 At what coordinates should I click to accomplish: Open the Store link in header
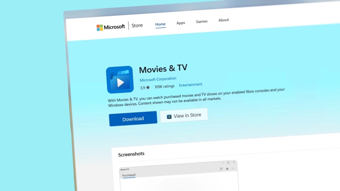[137, 25]
